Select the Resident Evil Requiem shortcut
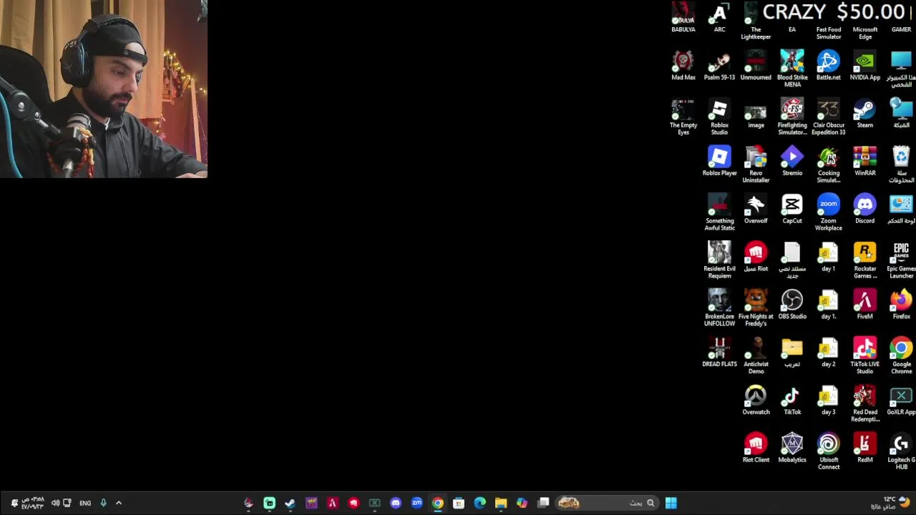 719,260
